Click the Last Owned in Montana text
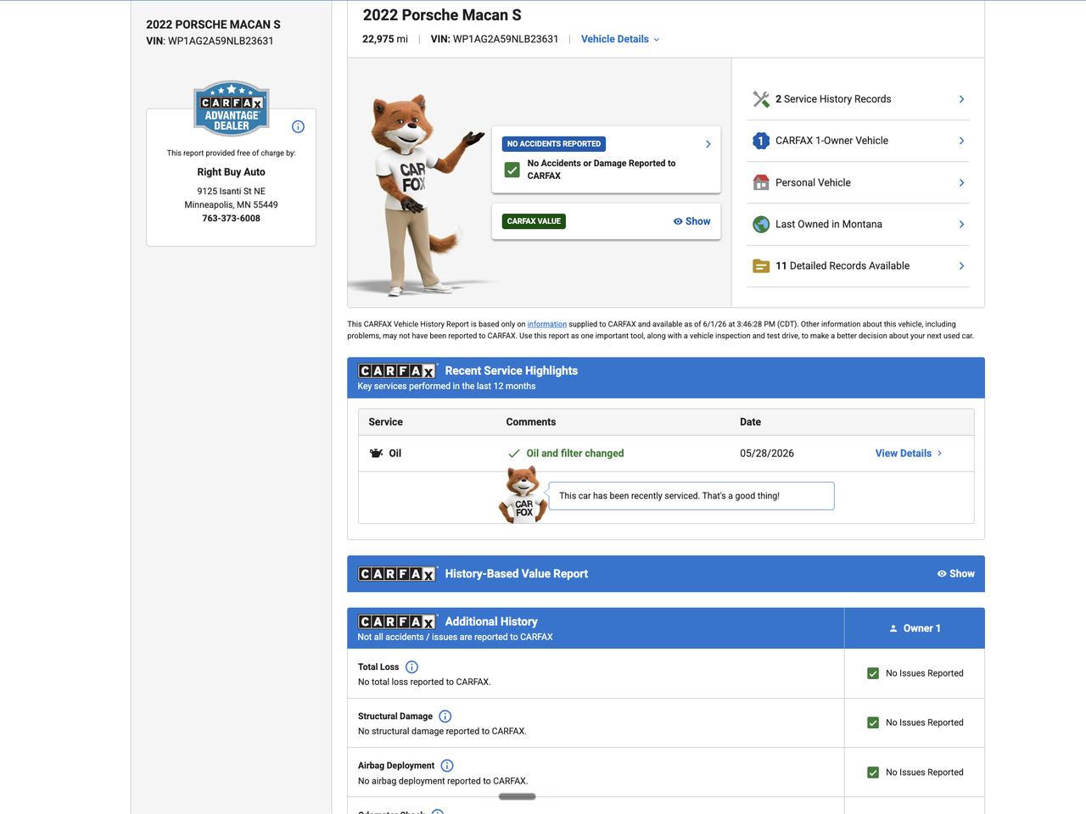 829,224
